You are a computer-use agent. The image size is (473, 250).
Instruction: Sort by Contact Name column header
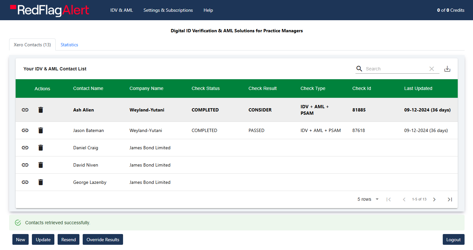tap(88, 88)
